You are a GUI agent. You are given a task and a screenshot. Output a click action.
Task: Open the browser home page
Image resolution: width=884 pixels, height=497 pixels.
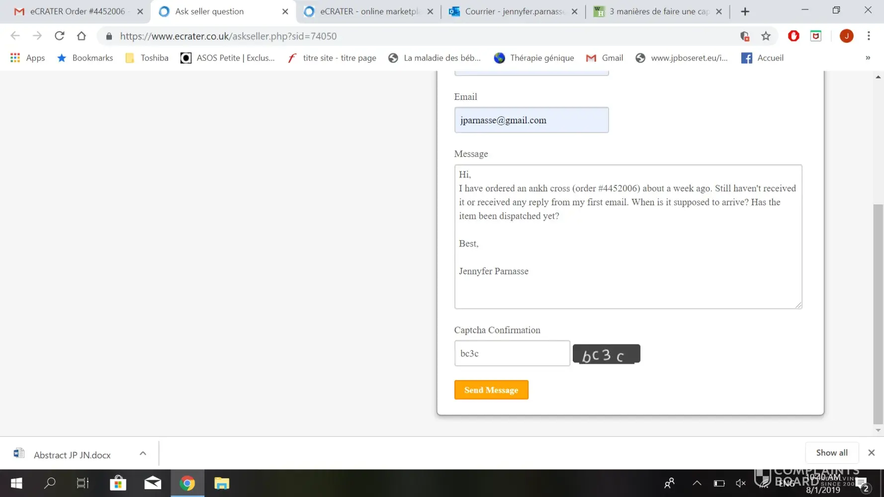[82, 36]
